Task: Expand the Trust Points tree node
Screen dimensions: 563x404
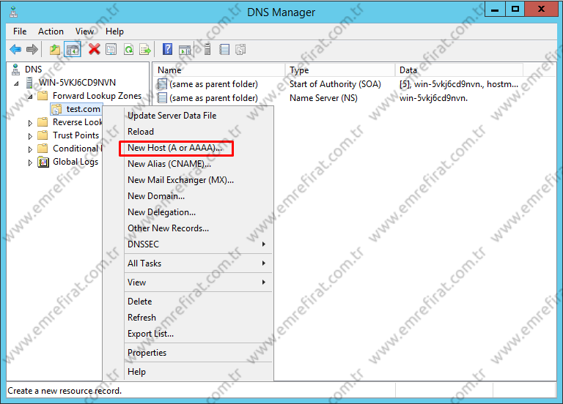Action: point(31,136)
